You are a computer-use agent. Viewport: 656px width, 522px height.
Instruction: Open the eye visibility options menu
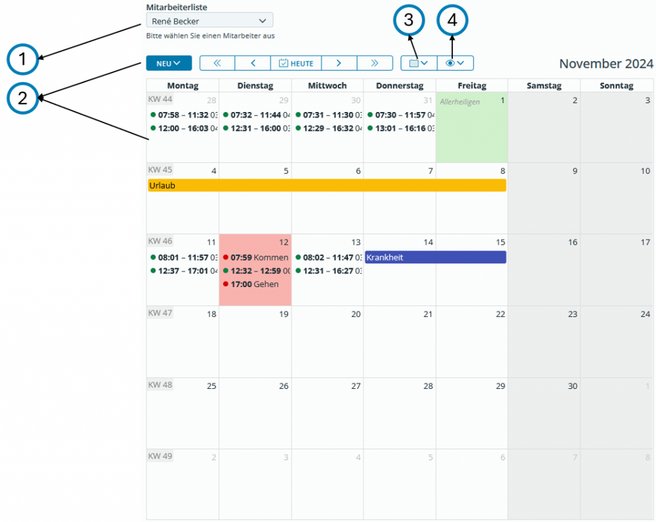(455, 63)
